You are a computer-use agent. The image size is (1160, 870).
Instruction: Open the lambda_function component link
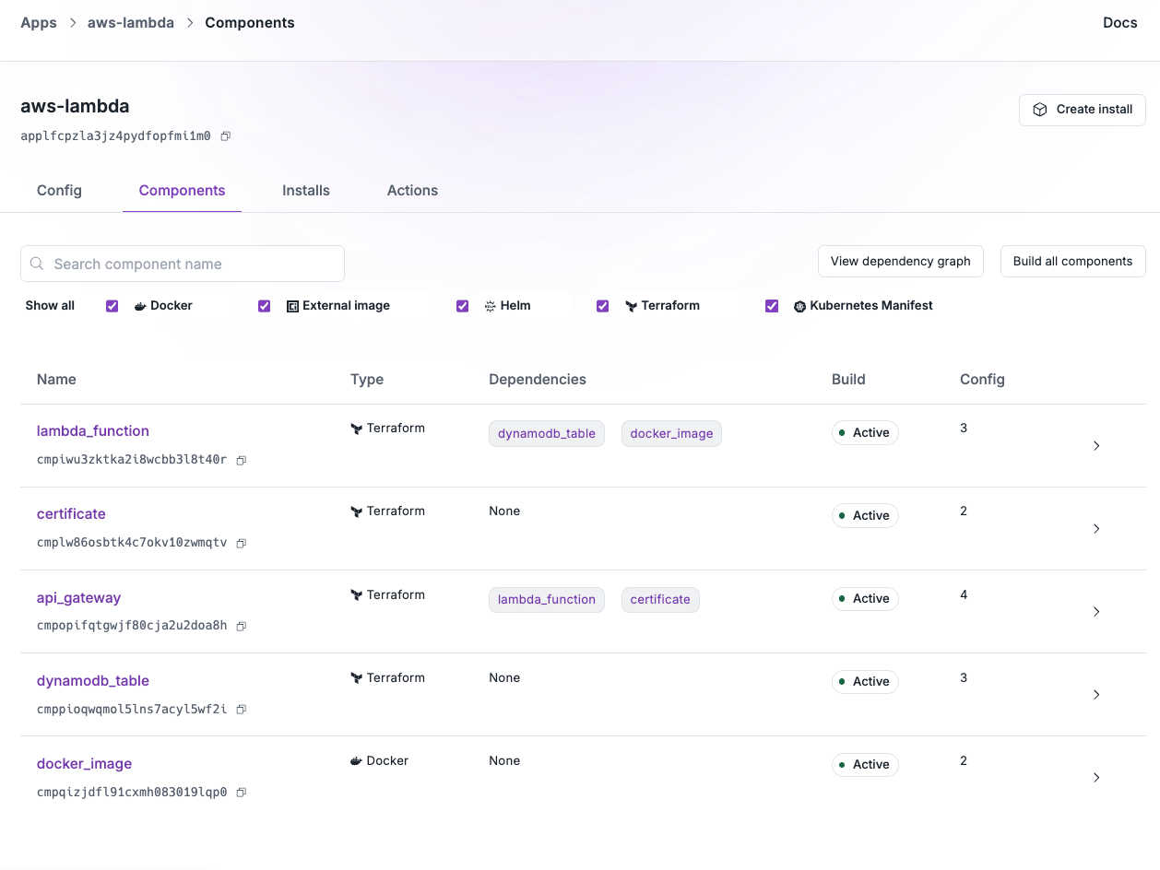click(x=93, y=430)
